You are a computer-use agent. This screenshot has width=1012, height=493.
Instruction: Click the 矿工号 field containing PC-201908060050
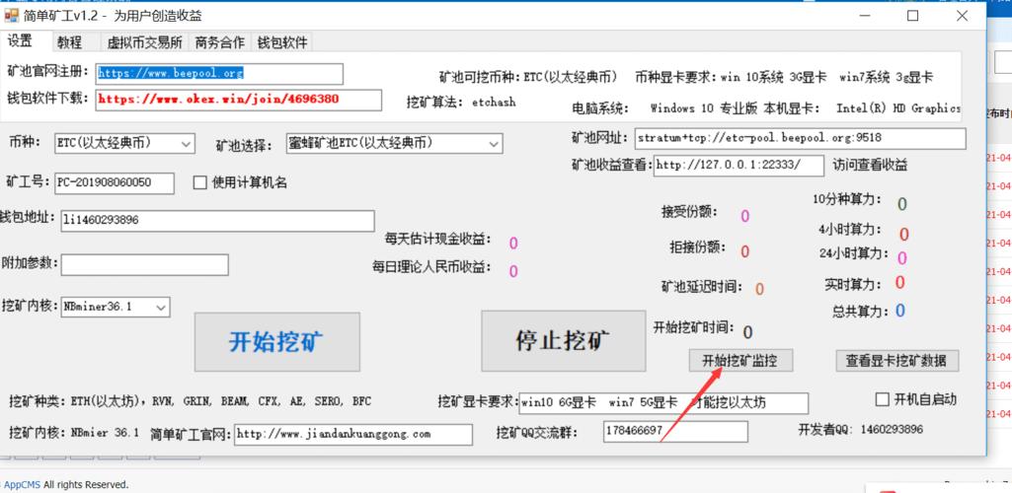tap(114, 182)
